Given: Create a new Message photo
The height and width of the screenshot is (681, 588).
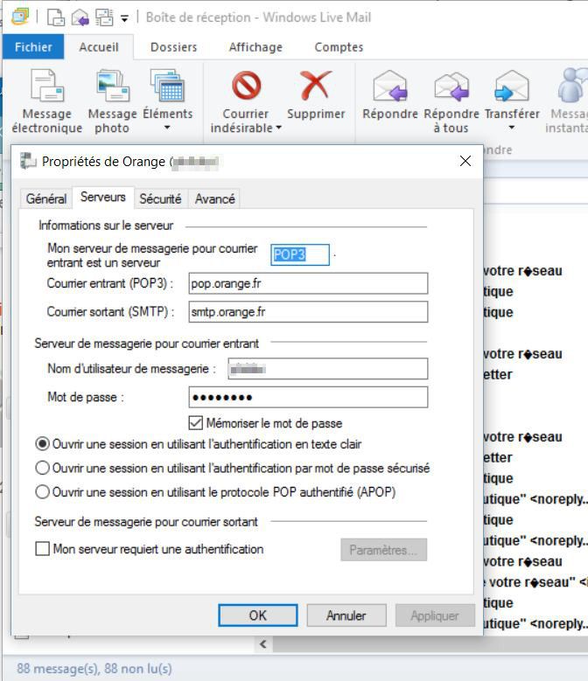Looking at the screenshot, I should coord(113,101).
